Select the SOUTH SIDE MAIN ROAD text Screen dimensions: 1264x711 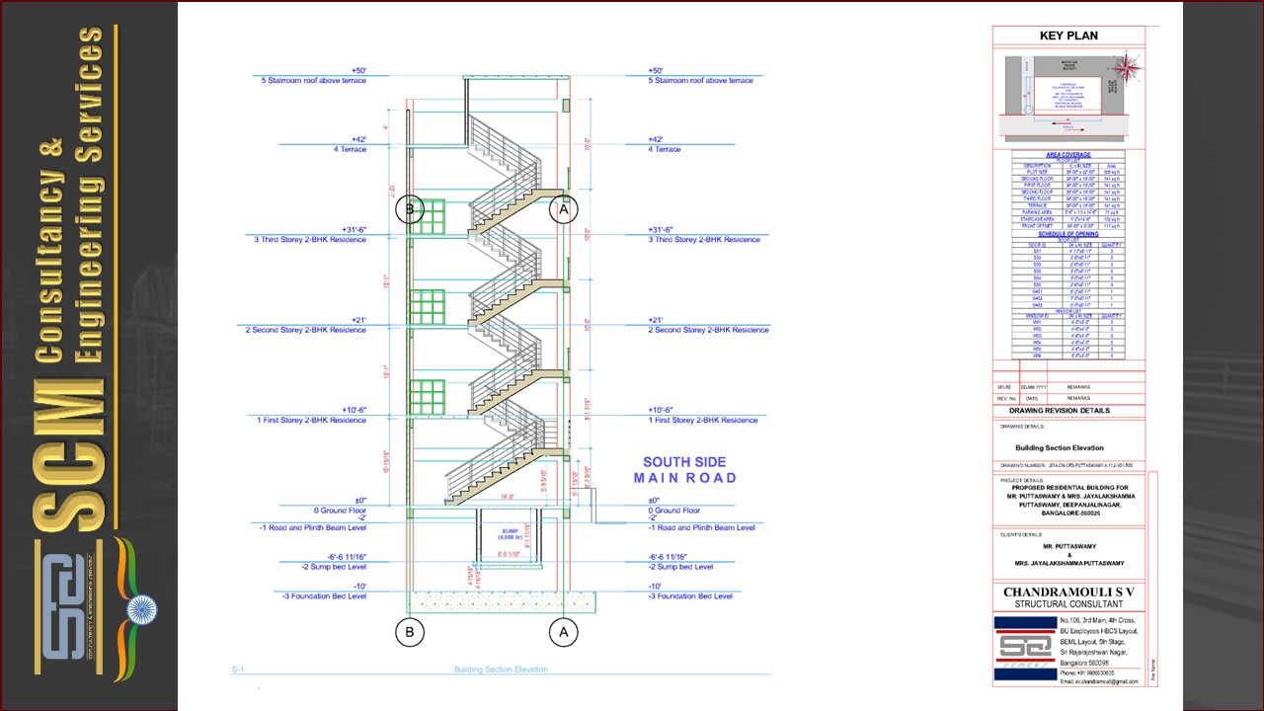(x=684, y=470)
